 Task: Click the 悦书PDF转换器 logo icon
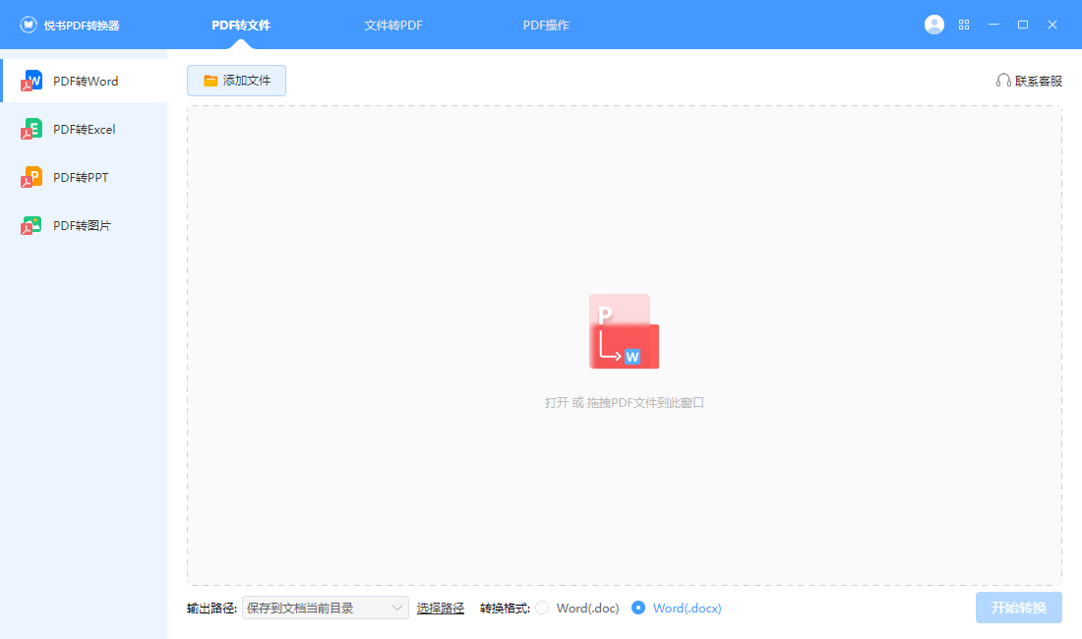point(29,24)
